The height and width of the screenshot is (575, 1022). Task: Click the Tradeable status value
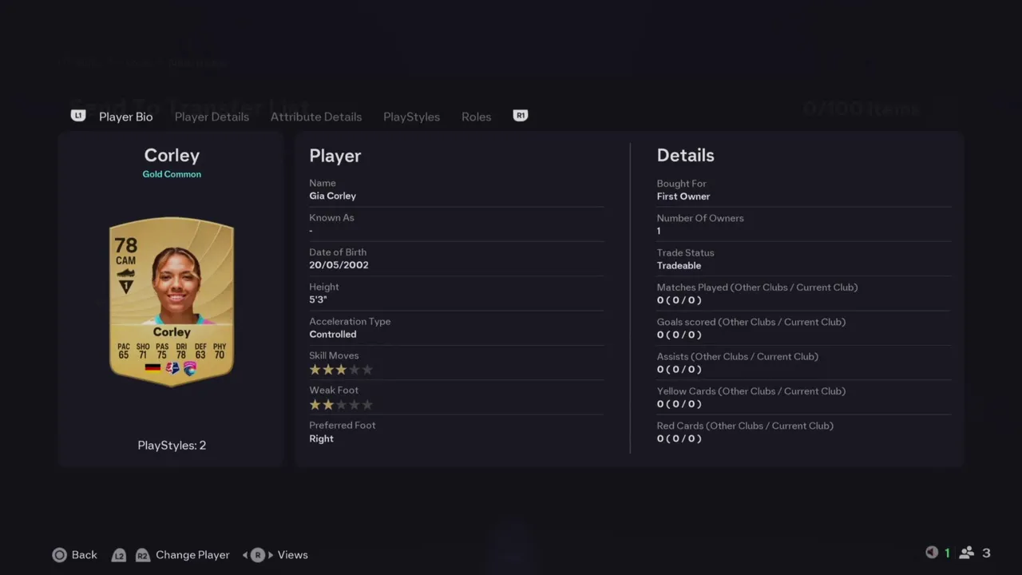(679, 266)
